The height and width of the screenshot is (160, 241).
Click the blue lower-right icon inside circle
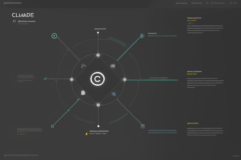(114, 94)
